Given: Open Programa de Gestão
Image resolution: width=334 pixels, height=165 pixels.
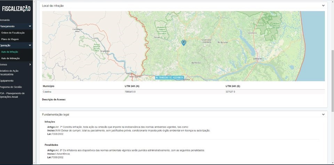Looking at the screenshot, I should [x=11, y=87].
